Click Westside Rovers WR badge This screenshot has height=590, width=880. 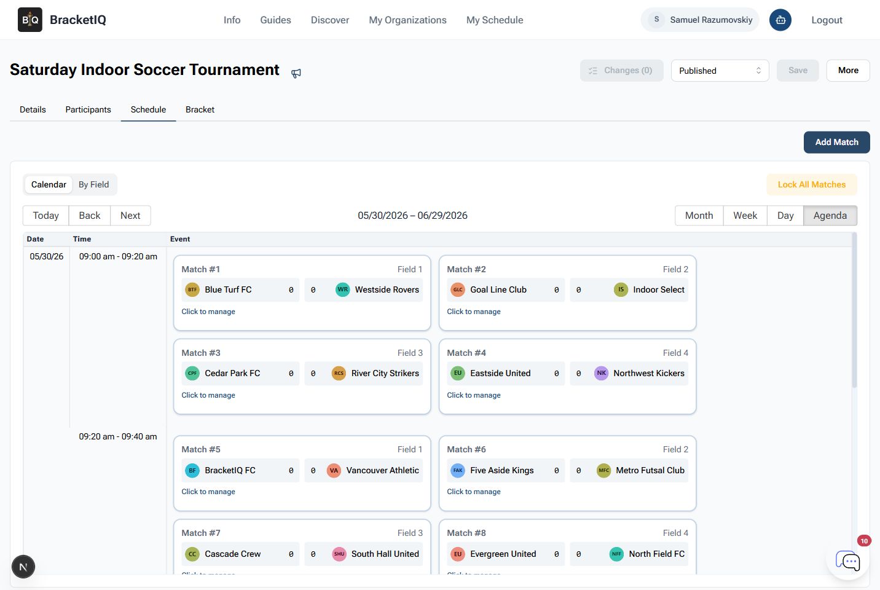point(343,289)
